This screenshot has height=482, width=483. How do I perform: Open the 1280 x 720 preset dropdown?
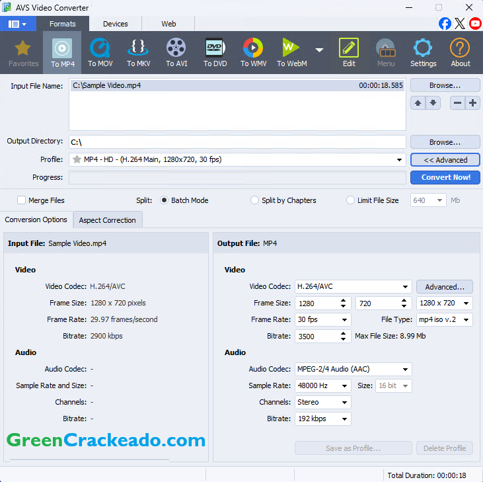click(x=466, y=303)
